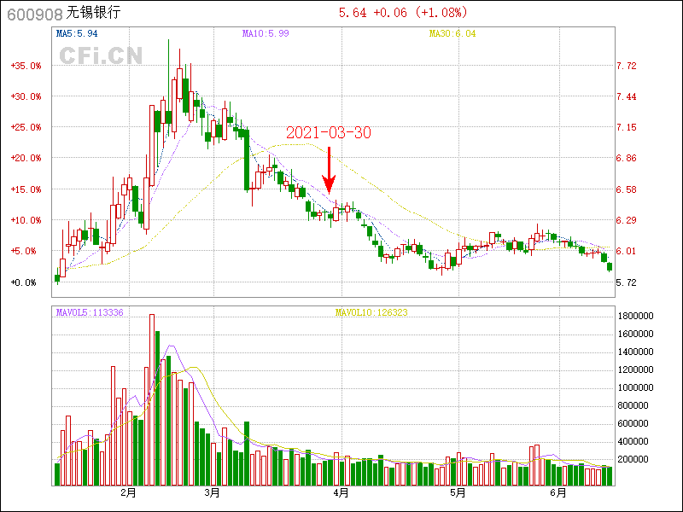Click the stock name 无锡银行
683x512 pixels.
click(93, 13)
